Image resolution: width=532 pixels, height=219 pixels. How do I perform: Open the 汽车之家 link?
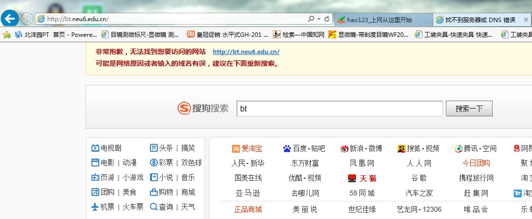click(419, 193)
